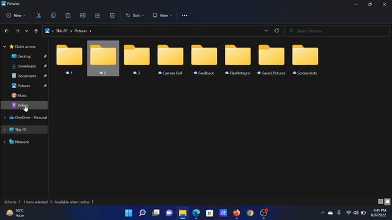Open the weather widget showing 33°C
This screenshot has height=220, width=392.
[15, 213]
